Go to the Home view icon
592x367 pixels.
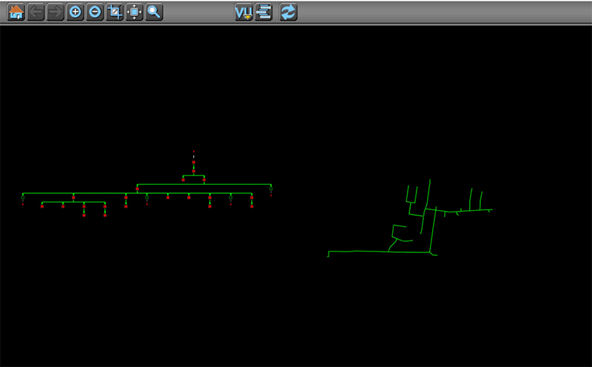[x=16, y=12]
